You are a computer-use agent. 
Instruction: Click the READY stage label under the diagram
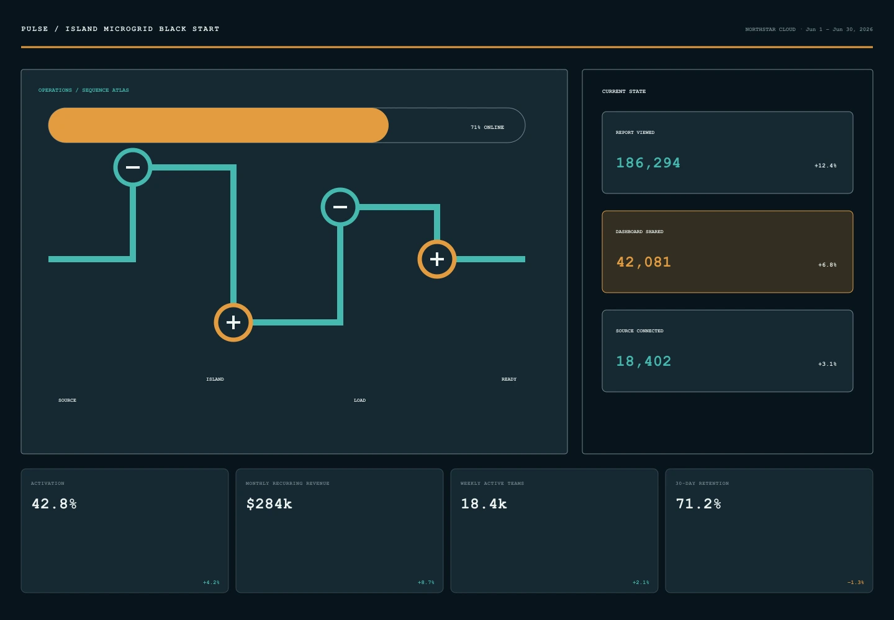click(509, 379)
